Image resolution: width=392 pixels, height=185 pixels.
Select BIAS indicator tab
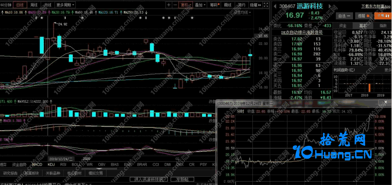115,165
